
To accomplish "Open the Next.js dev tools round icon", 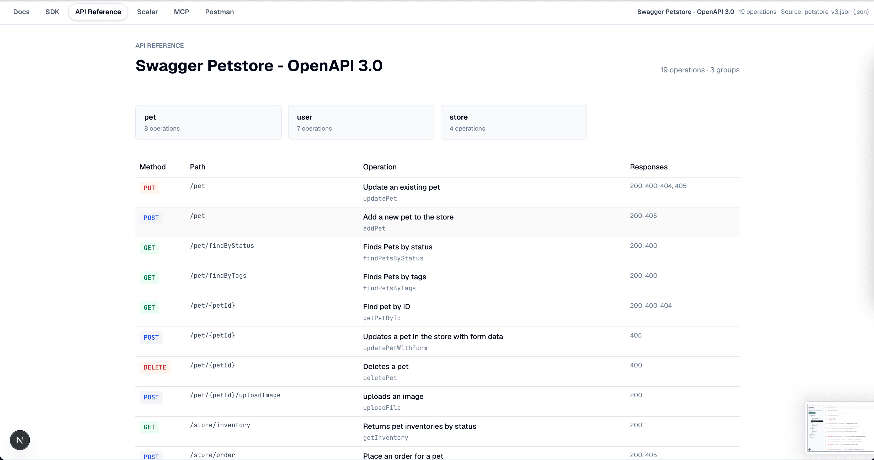I will [x=20, y=440].
